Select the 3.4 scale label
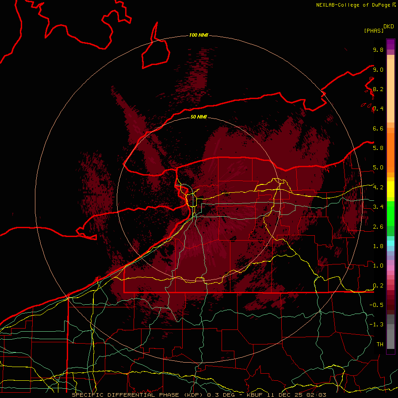Screen dimensions: 398x398 tap(378, 207)
